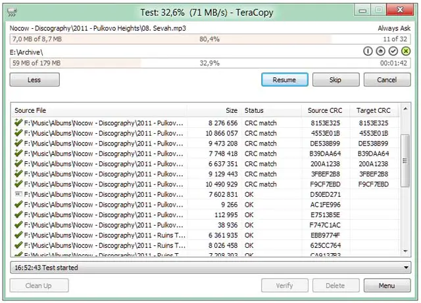Click the in-progress icon of the 7 602 831 row
Screen dimensions: 421x303
(x=18, y=194)
